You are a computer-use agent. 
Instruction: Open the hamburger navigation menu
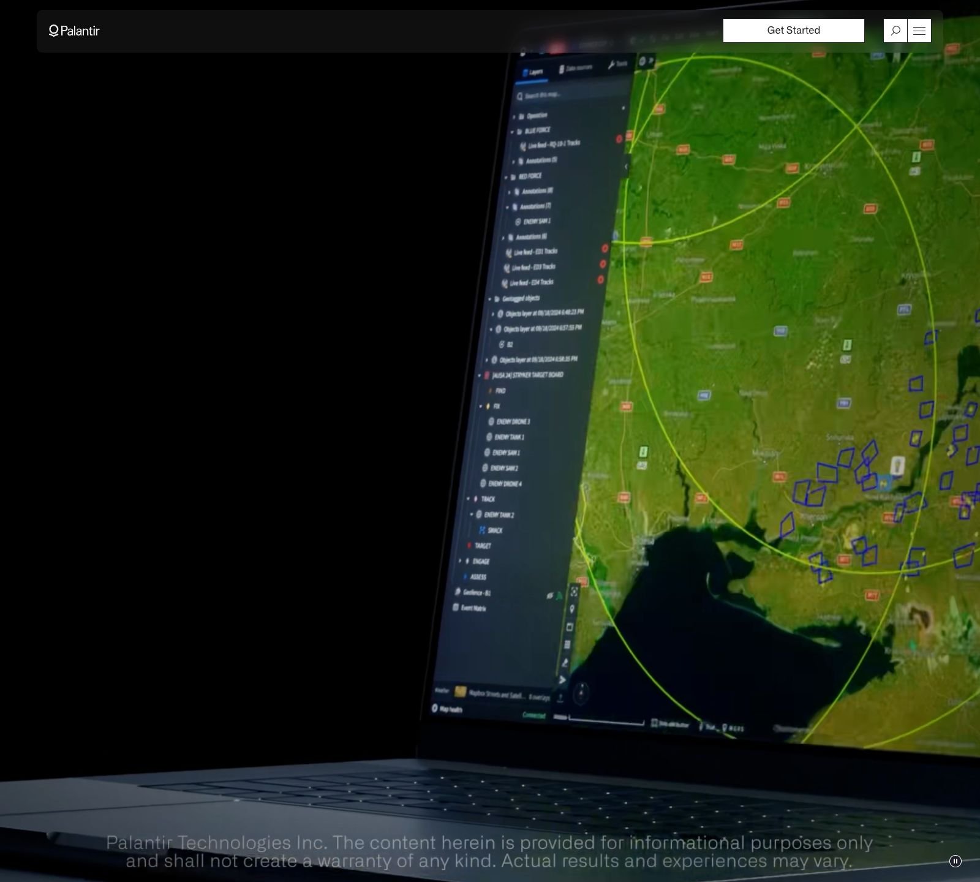(x=919, y=31)
